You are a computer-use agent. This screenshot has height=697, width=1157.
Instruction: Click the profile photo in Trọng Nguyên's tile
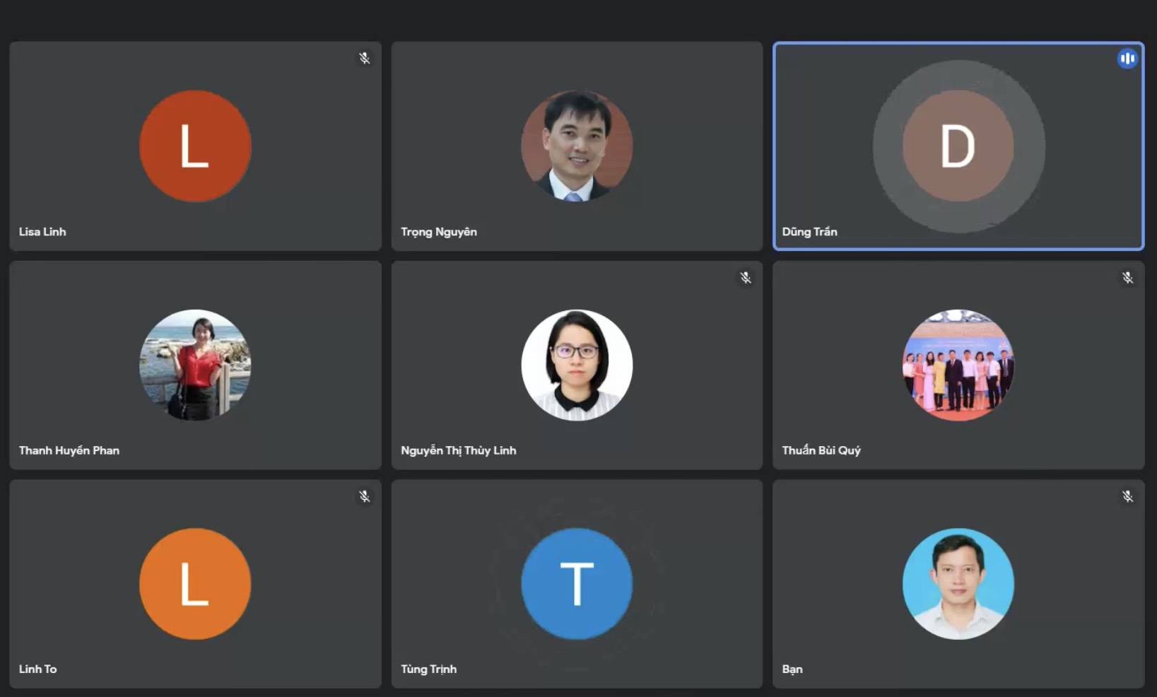tap(577, 146)
